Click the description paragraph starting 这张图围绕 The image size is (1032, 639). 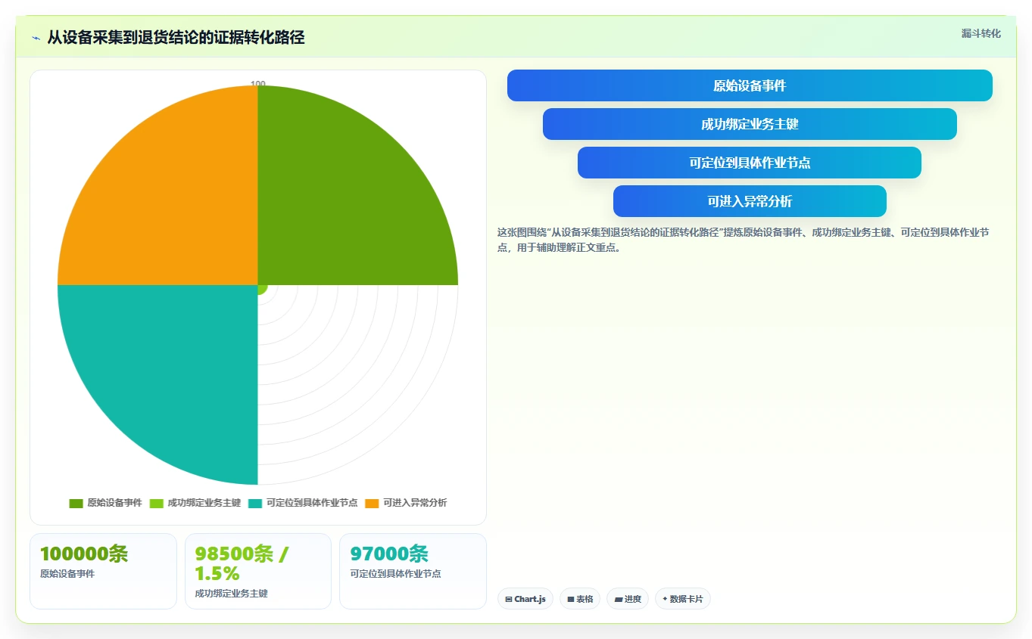tap(742, 240)
